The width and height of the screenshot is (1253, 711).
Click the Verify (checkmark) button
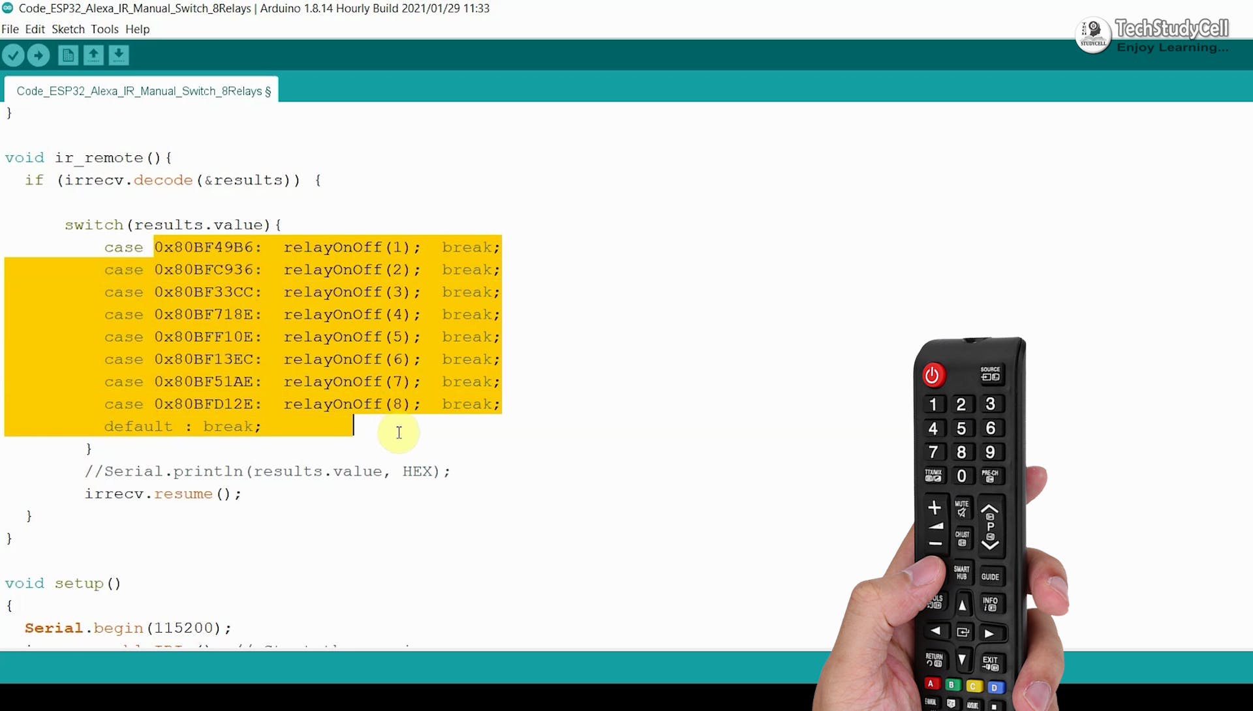(14, 55)
